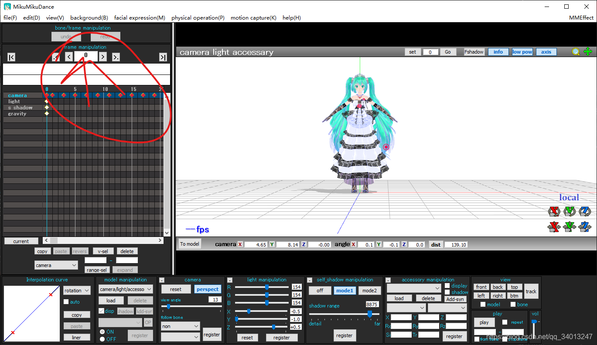Open the background(B) menu
597x345 pixels.
(89, 18)
